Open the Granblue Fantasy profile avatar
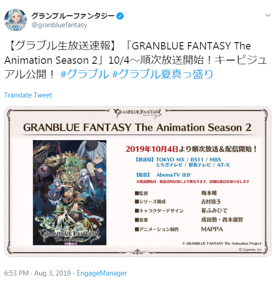 [15, 20]
